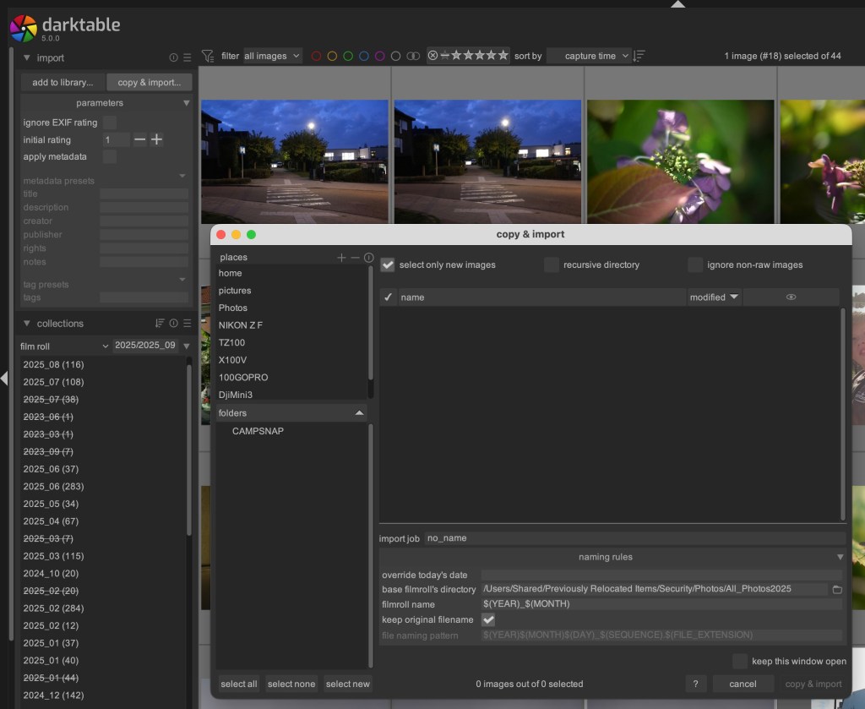Click the filter funnel icon in top bar

(207, 56)
